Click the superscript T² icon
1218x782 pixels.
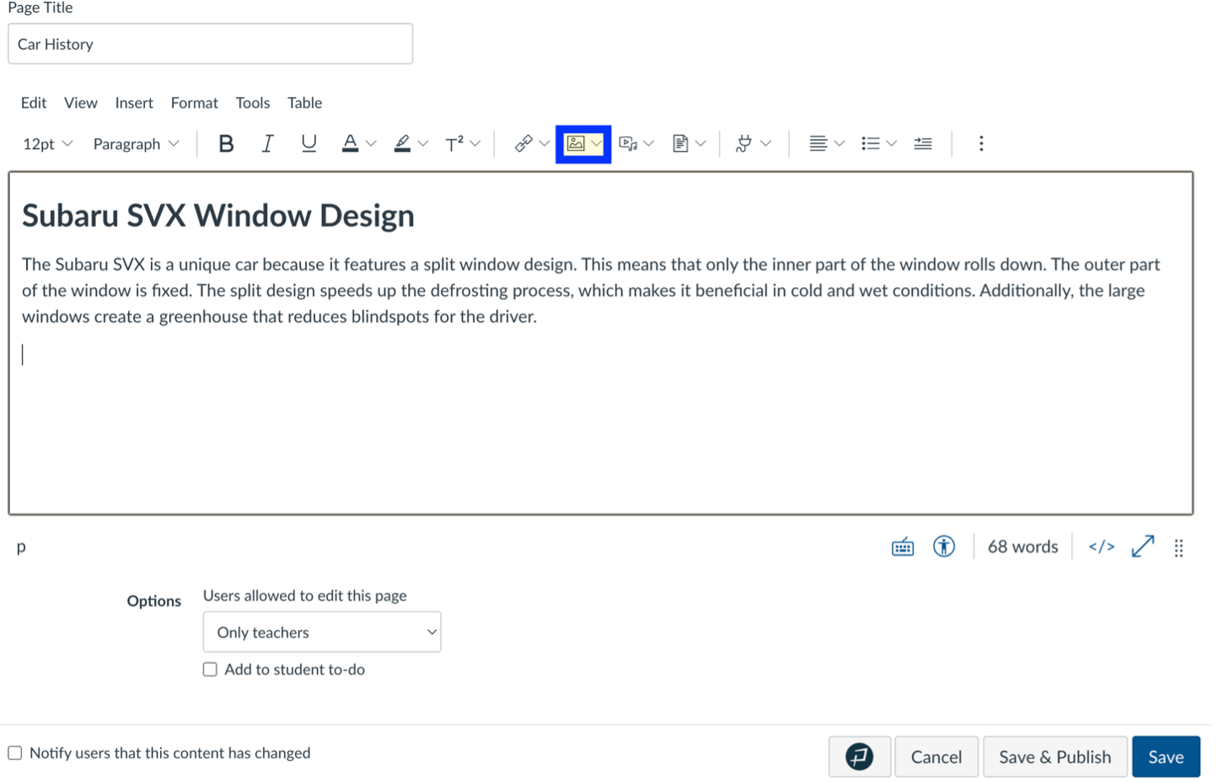pyautogui.click(x=454, y=144)
